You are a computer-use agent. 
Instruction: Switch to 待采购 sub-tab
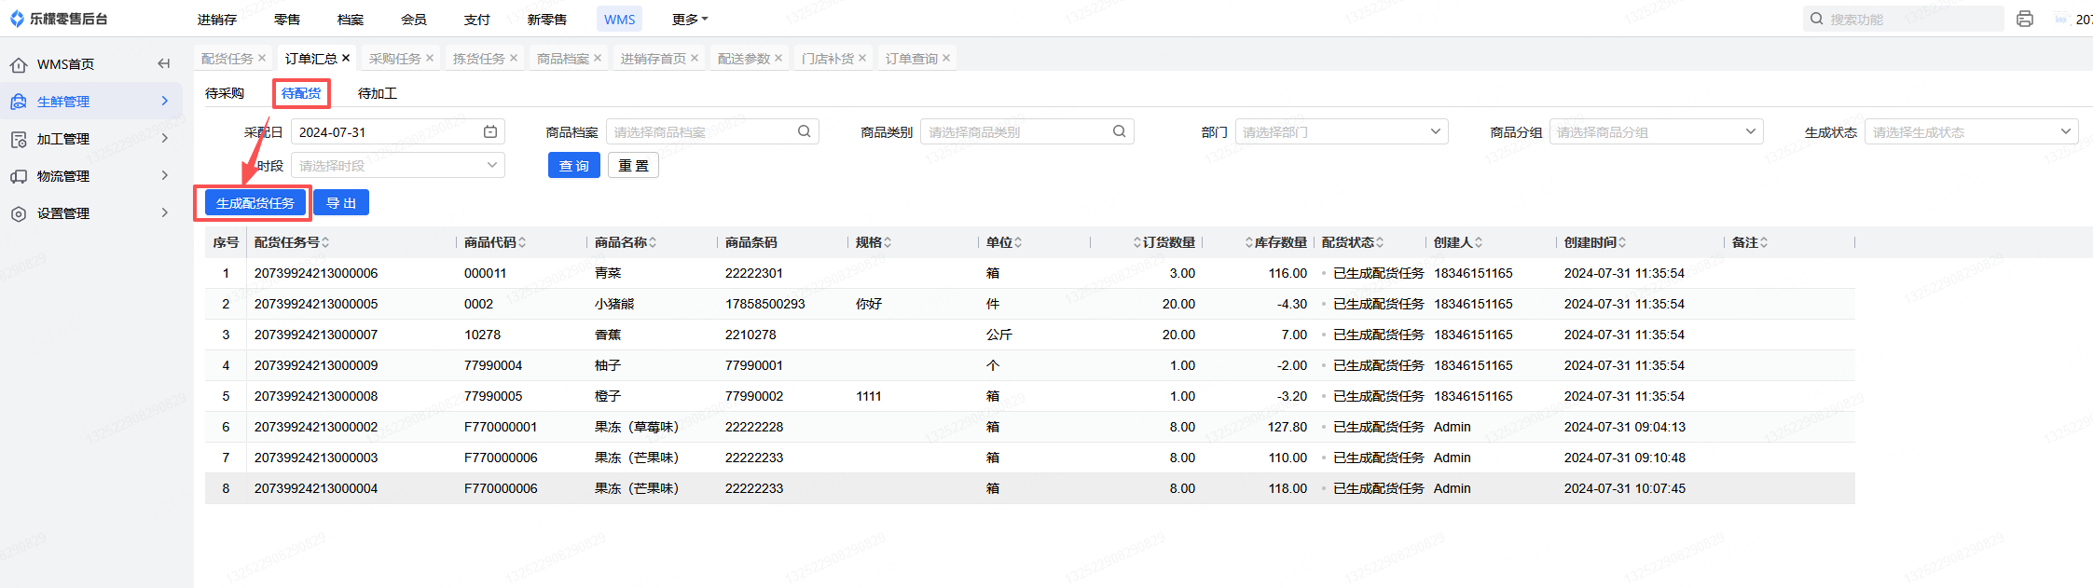click(225, 93)
